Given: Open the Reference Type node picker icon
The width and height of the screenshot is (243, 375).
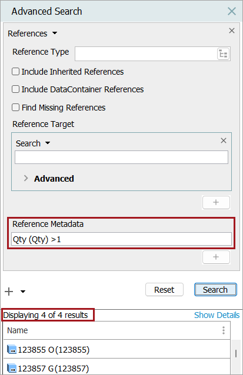Looking at the screenshot, I should click(223, 54).
